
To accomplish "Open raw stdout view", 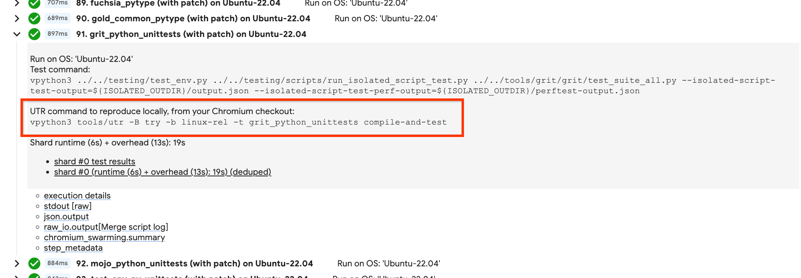I will [82, 206].
